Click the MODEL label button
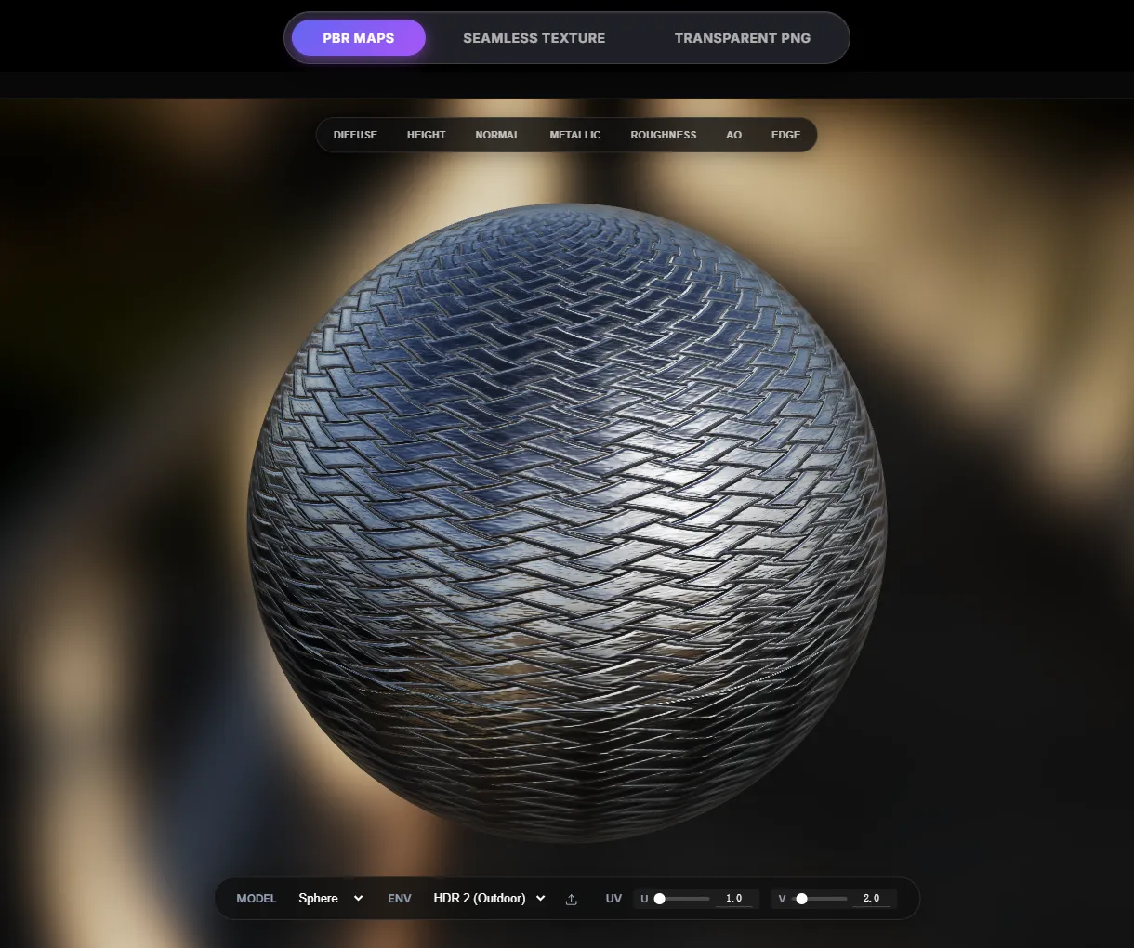Image resolution: width=1134 pixels, height=948 pixels. point(257,899)
